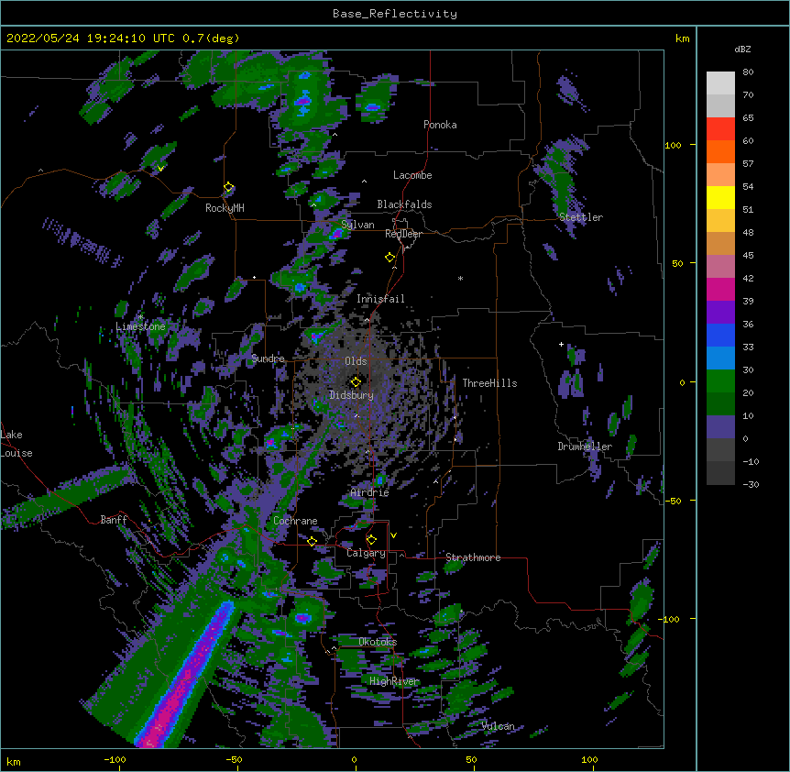The width and height of the screenshot is (790, 772).
Task: Select the Didsbury label
Action: click(x=351, y=395)
